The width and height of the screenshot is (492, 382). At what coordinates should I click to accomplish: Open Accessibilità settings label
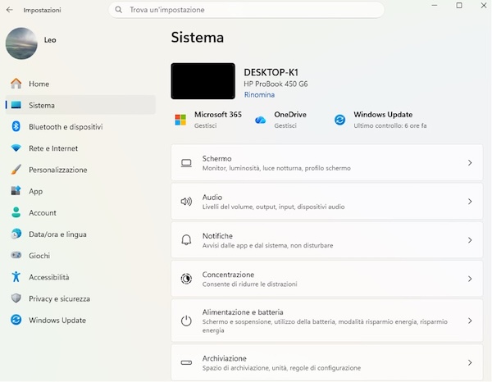(x=49, y=277)
